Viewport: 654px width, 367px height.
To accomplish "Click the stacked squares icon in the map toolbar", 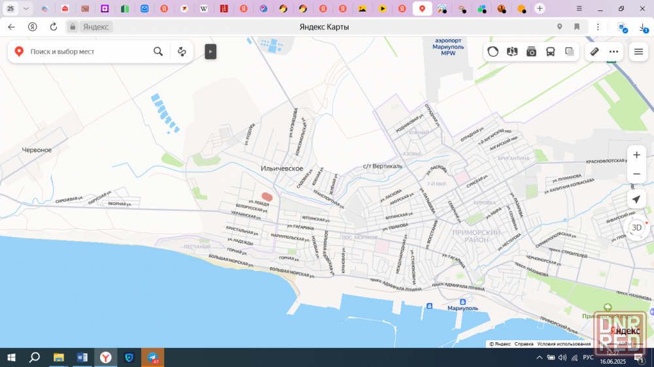I will click(570, 52).
